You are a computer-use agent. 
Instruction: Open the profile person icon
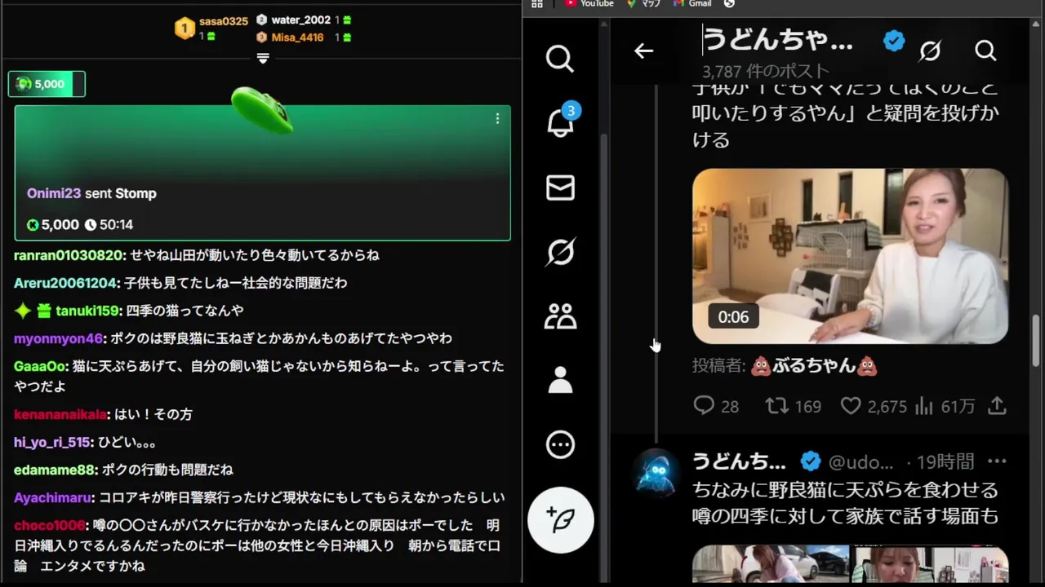(560, 380)
